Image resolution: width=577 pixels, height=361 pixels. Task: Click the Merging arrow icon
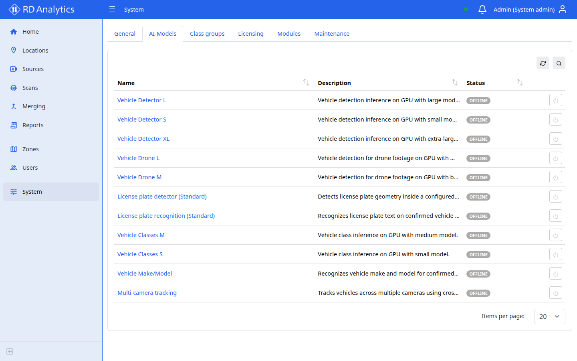(14, 106)
